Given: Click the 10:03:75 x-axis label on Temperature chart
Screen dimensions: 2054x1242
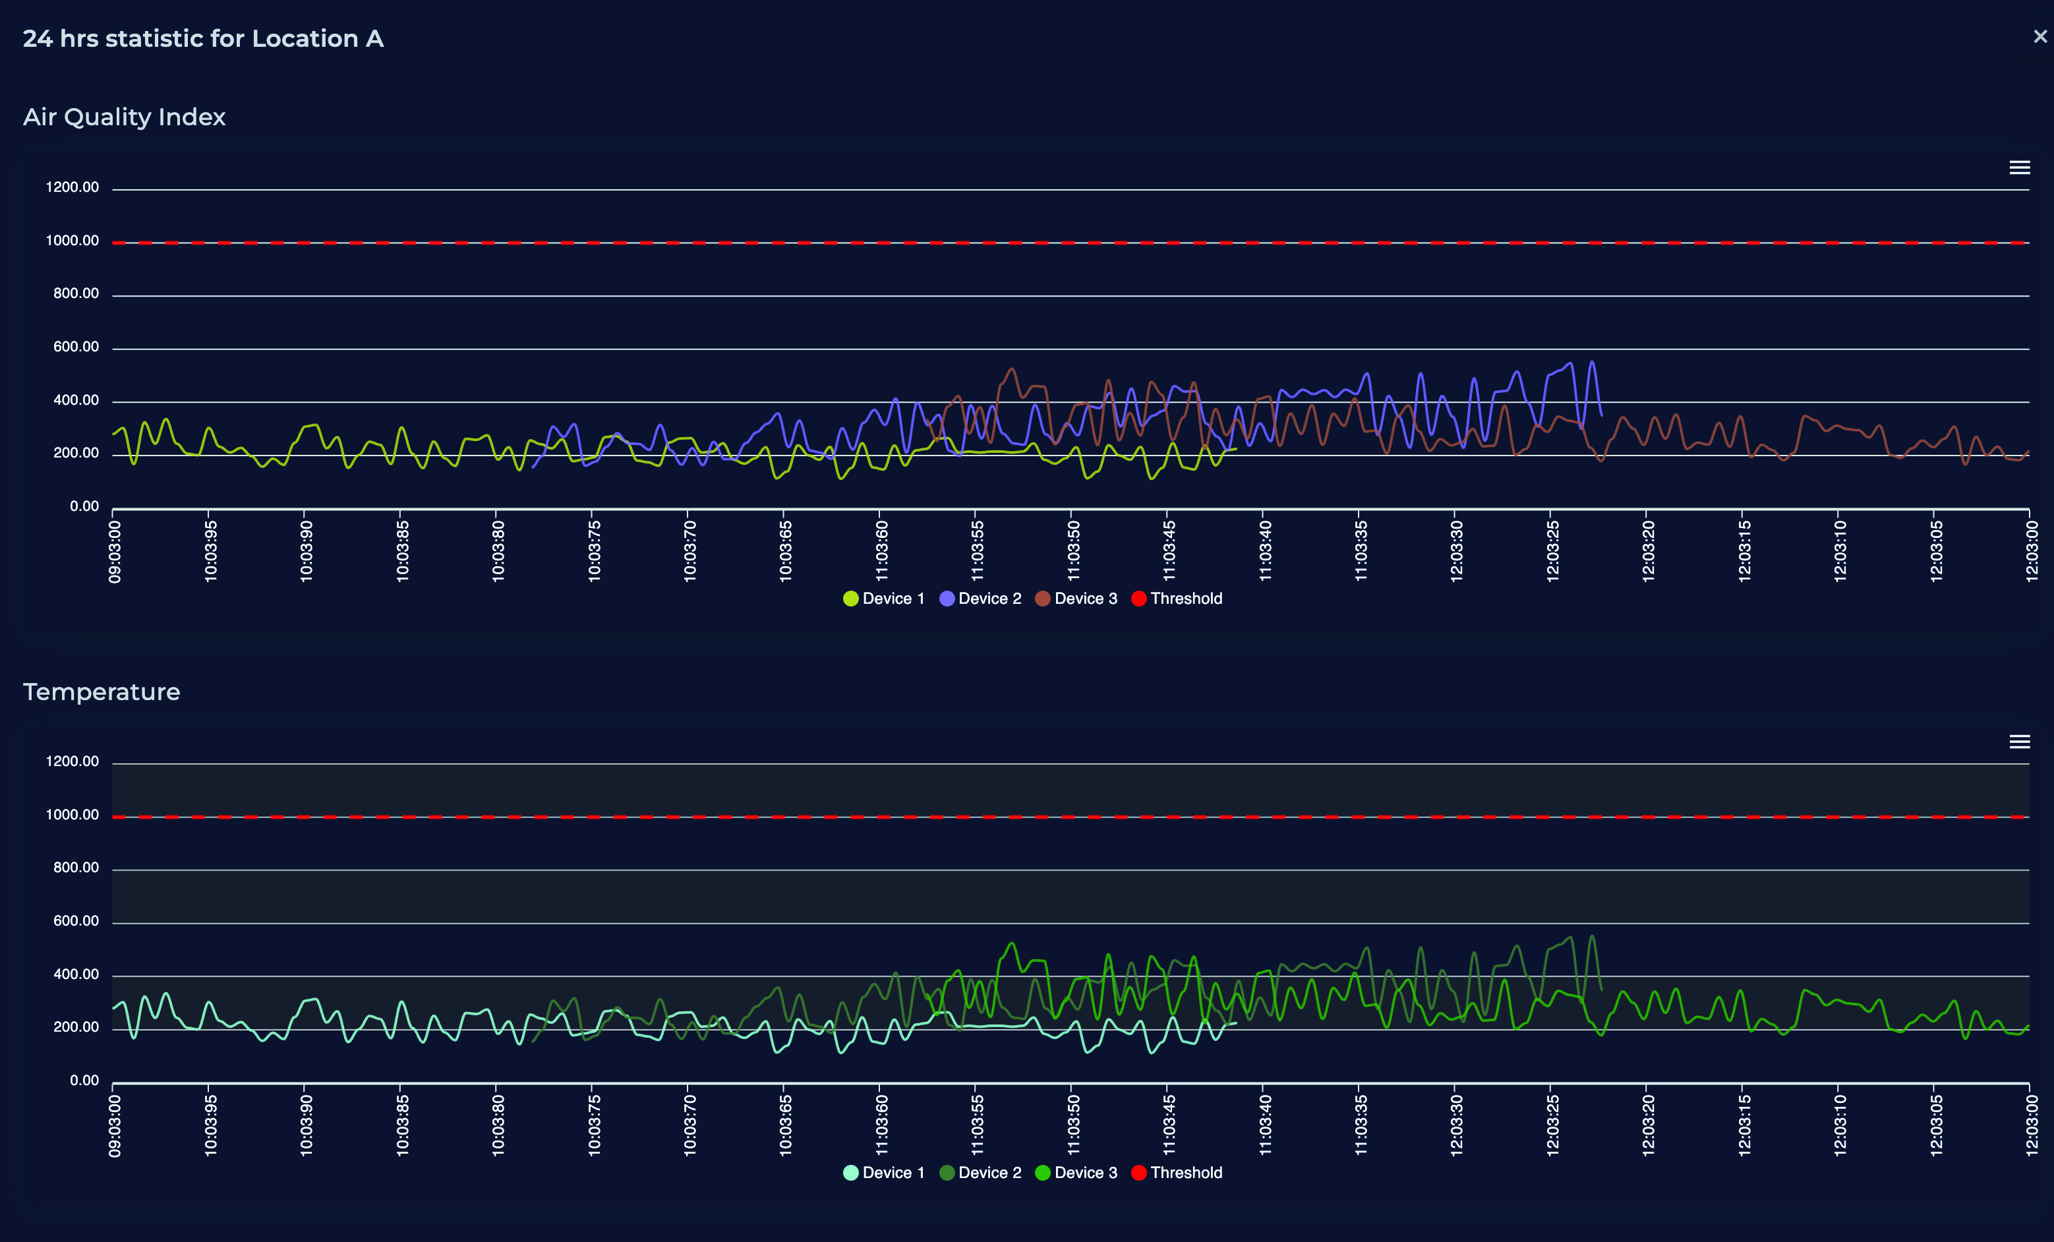Looking at the screenshot, I should pos(595,1125).
